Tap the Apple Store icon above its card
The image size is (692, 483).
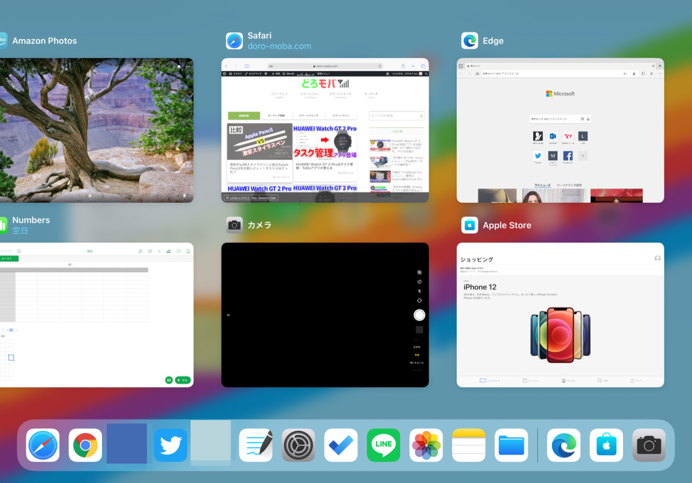click(470, 225)
